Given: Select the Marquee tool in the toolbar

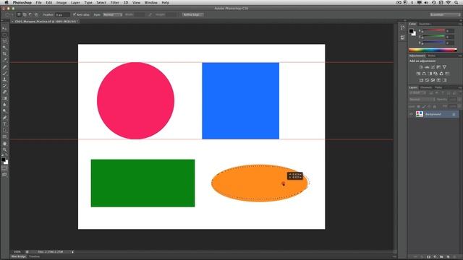Looking at the screenshot, I should pyautogui.click(x=4, y=35).
